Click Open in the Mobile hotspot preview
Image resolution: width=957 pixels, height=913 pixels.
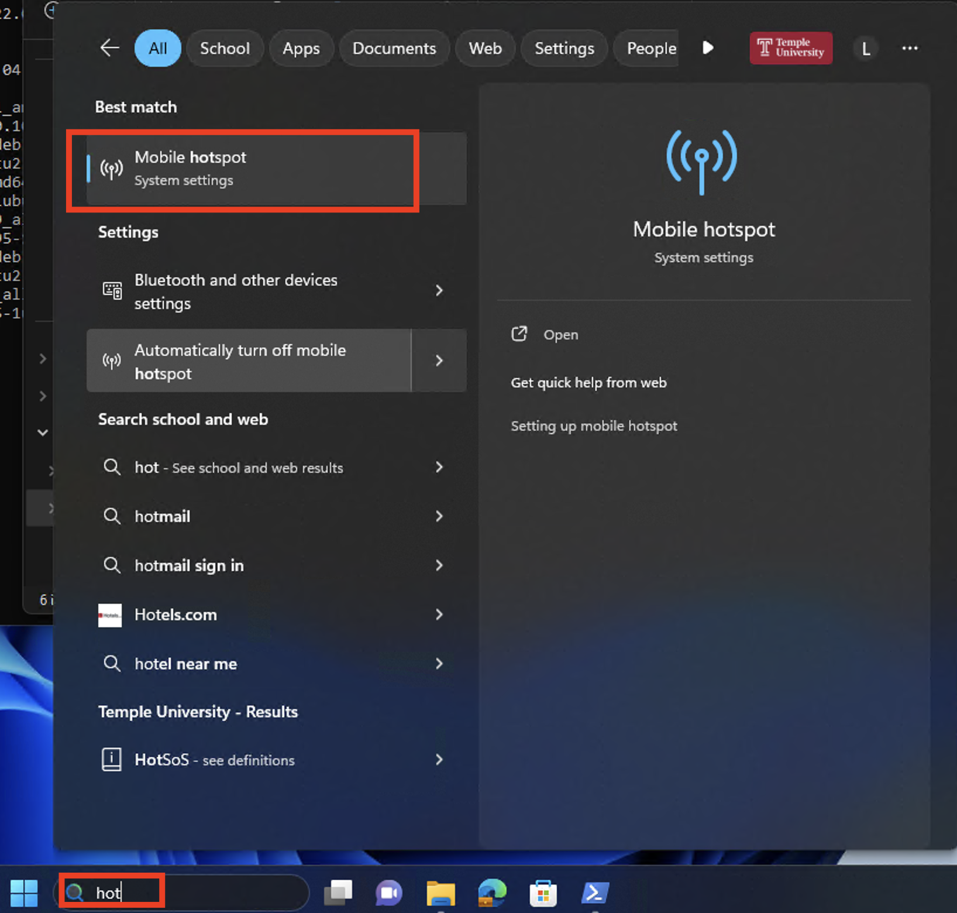click(x=560, y=335)
